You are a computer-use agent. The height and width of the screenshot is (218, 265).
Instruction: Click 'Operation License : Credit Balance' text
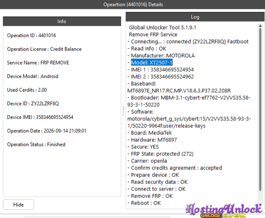click(44, 49)
